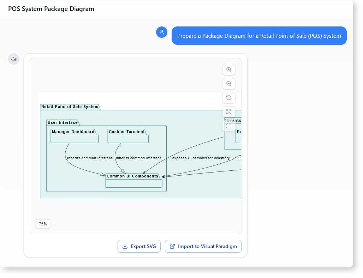This screenshot has width=363, height=278.
Task: Reset the diagram view with the circular arrow
Action: click(229, 98)
